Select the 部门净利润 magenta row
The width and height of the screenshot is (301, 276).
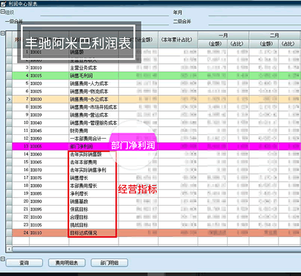[x=157, y=146]
